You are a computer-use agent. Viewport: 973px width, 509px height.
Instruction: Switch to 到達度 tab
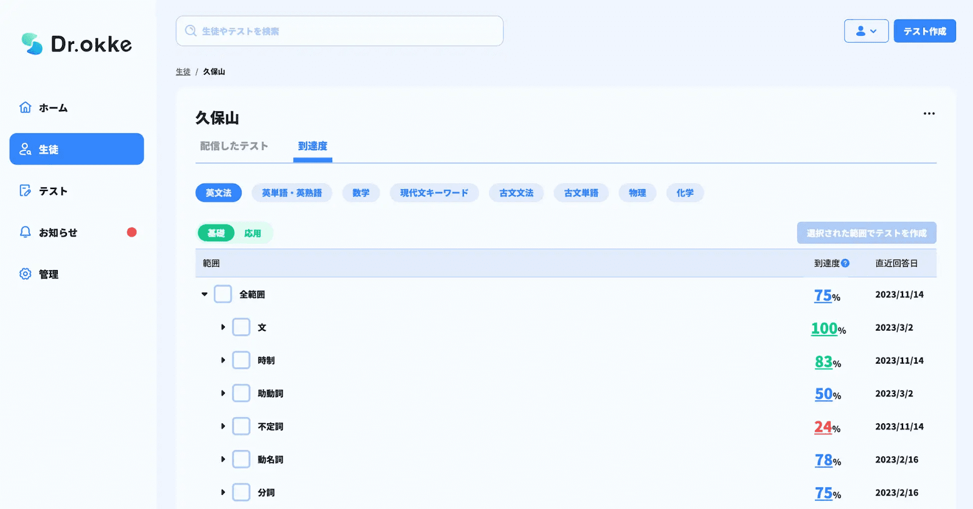(313, 146)
